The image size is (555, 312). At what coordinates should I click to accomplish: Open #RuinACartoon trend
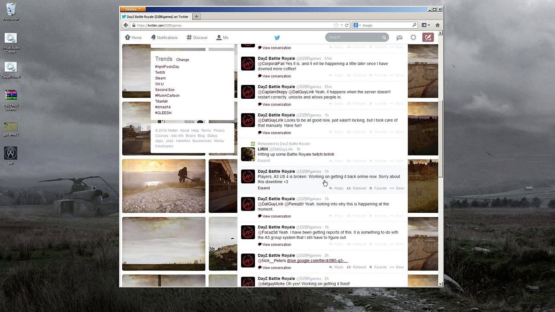(167, 96)
